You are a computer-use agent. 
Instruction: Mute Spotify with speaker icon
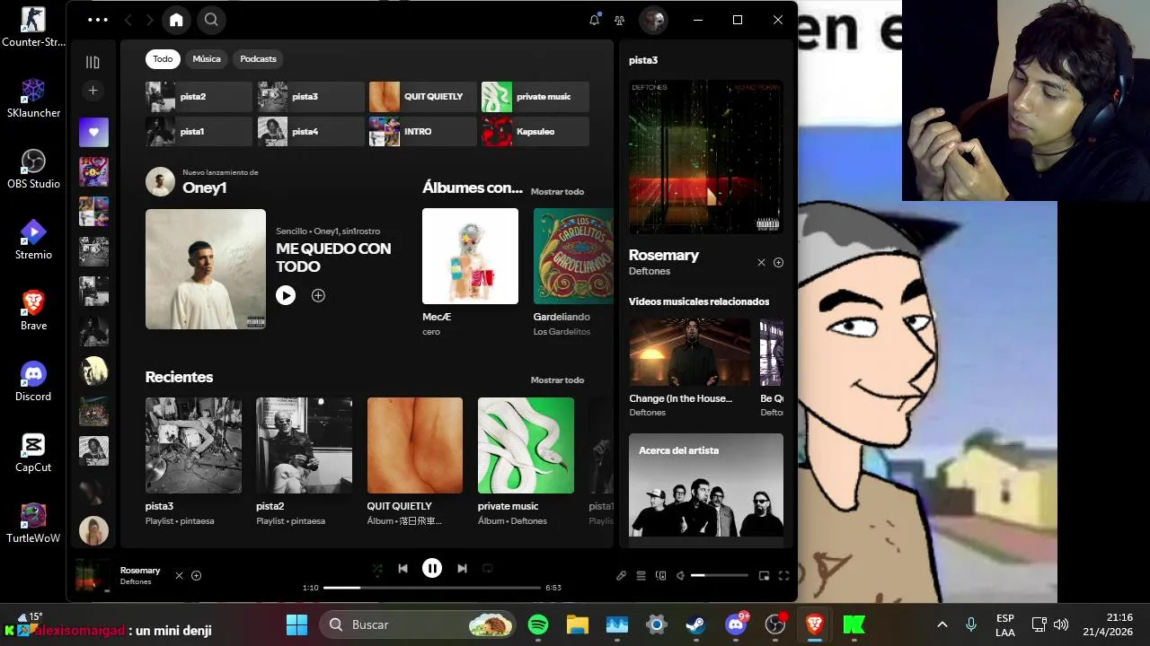(680, 575)
